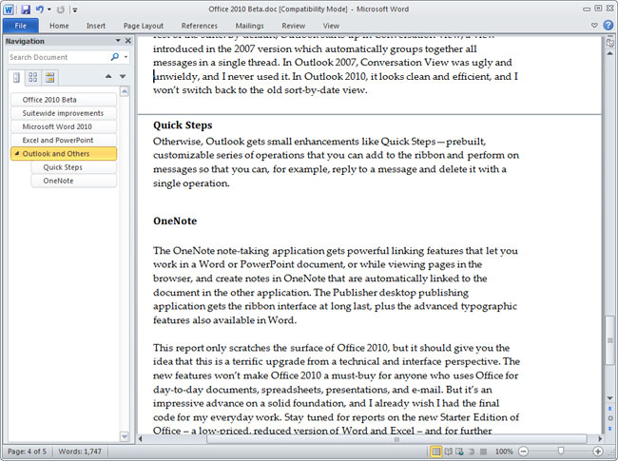Go to previous page with double-up arrows
This screenshot has width=618, height=461.
click(610, 409)
